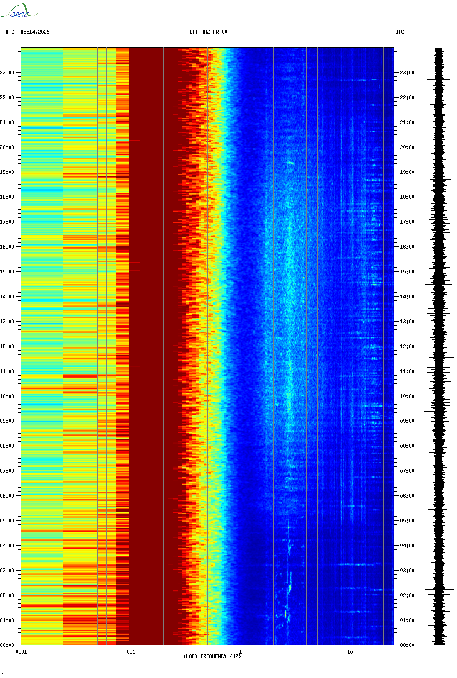Select the 15:00 marker on left axis
This screenshot has height=678, width=457.
pos(7,272)
